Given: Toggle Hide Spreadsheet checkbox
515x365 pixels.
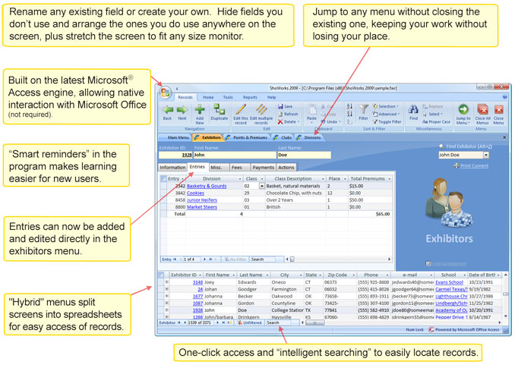Looking at the screenshot, I should (427, 263).
